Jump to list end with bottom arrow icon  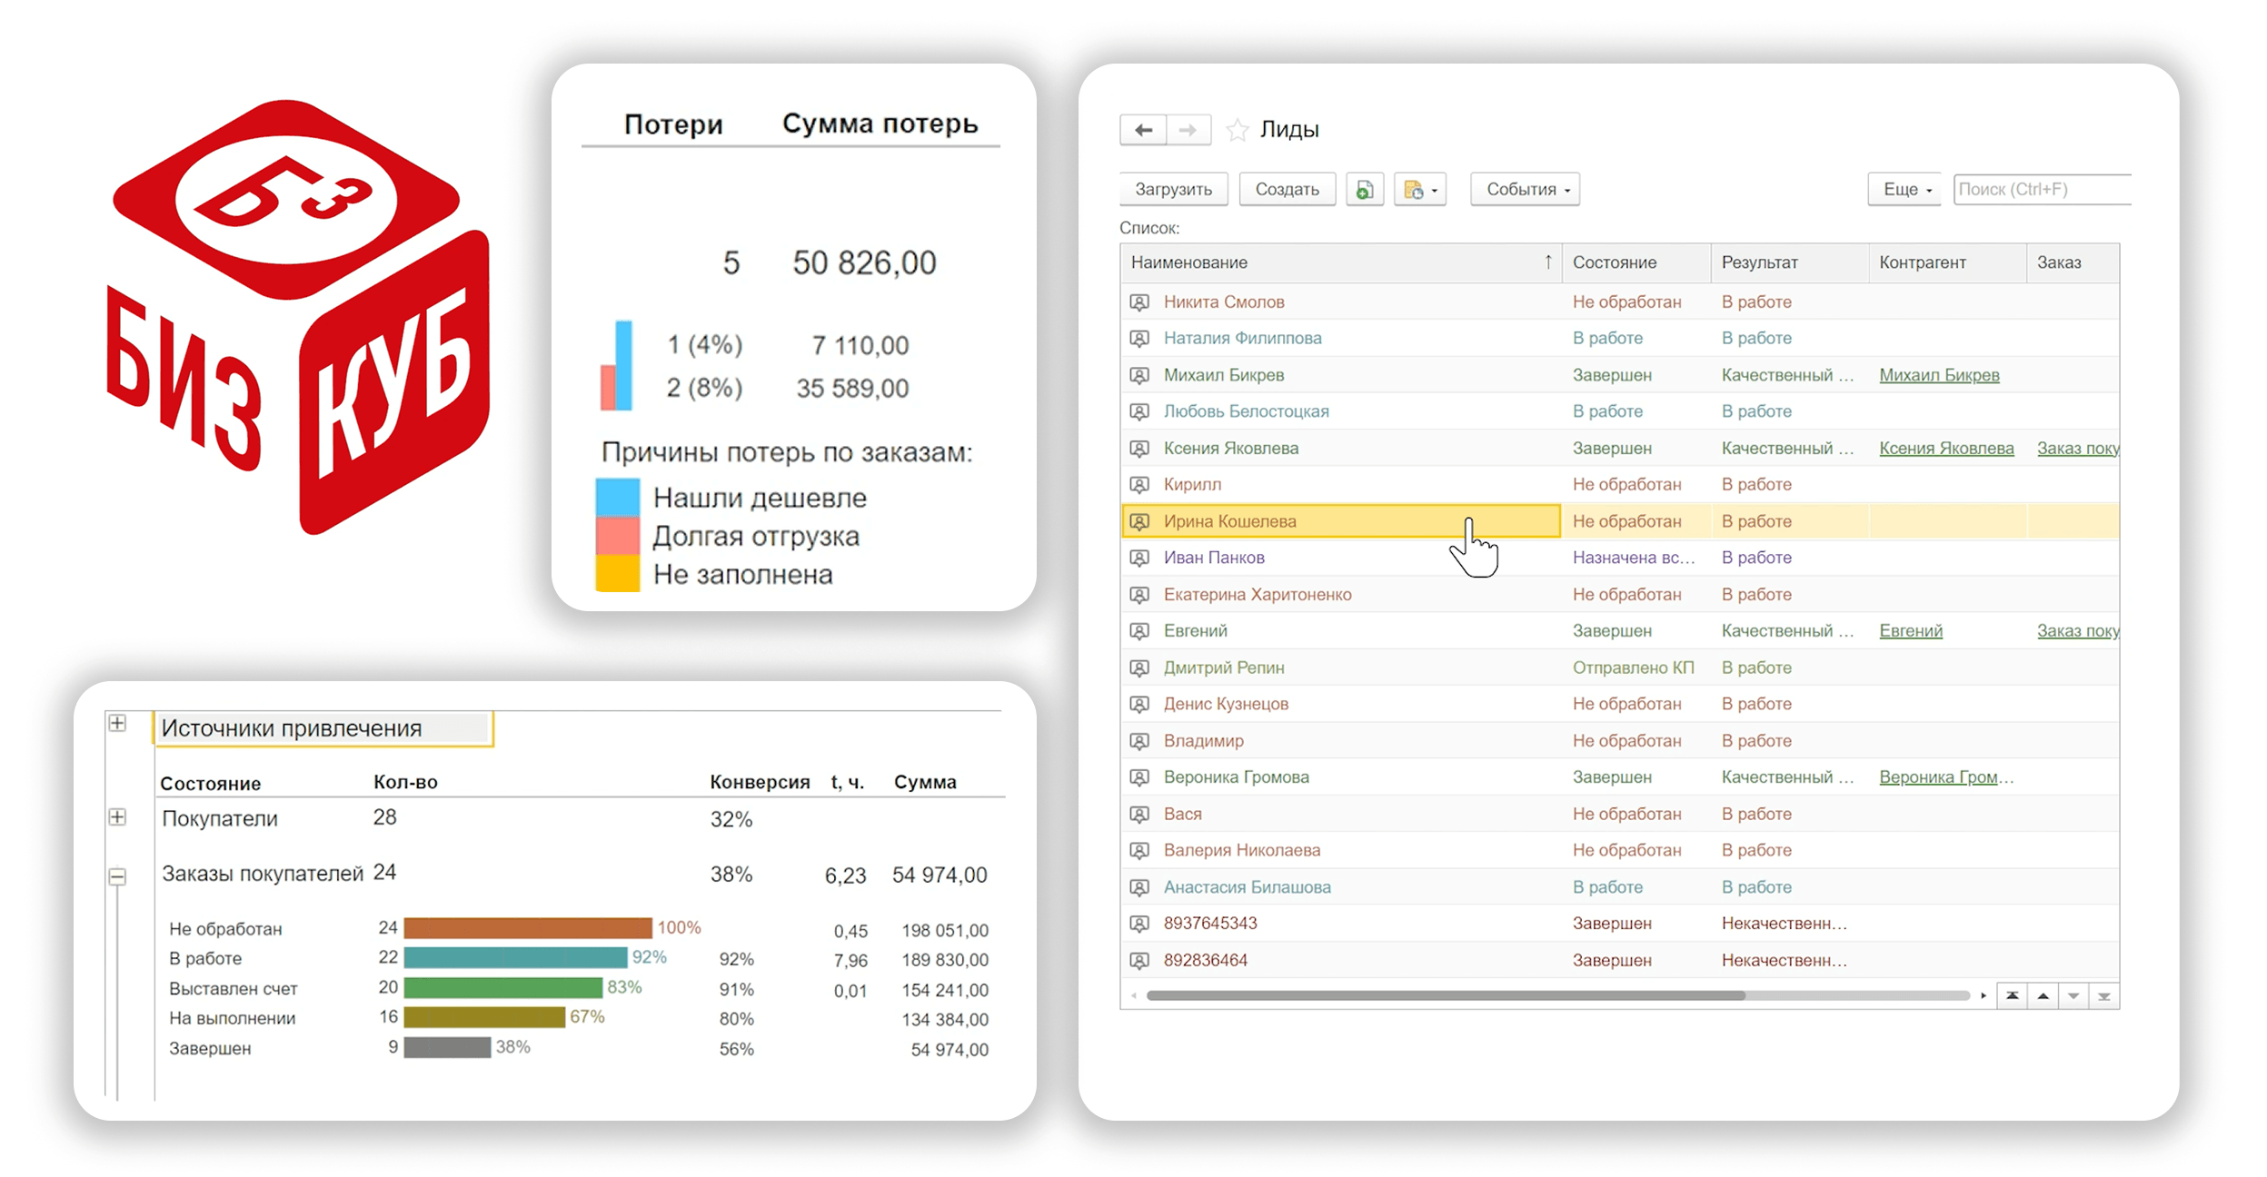[x=2103, y=995]
